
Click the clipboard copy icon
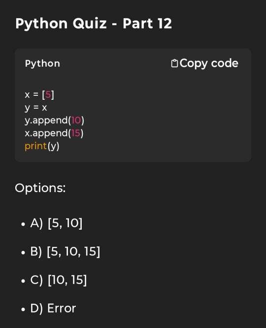pos(174,63)
